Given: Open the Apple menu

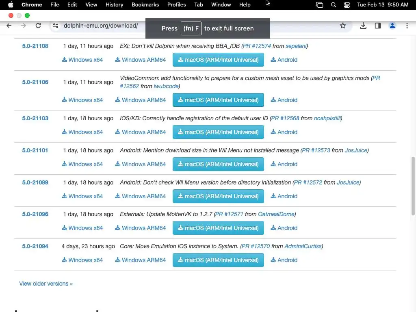Looking at the screenshot, I should point(11,5).
